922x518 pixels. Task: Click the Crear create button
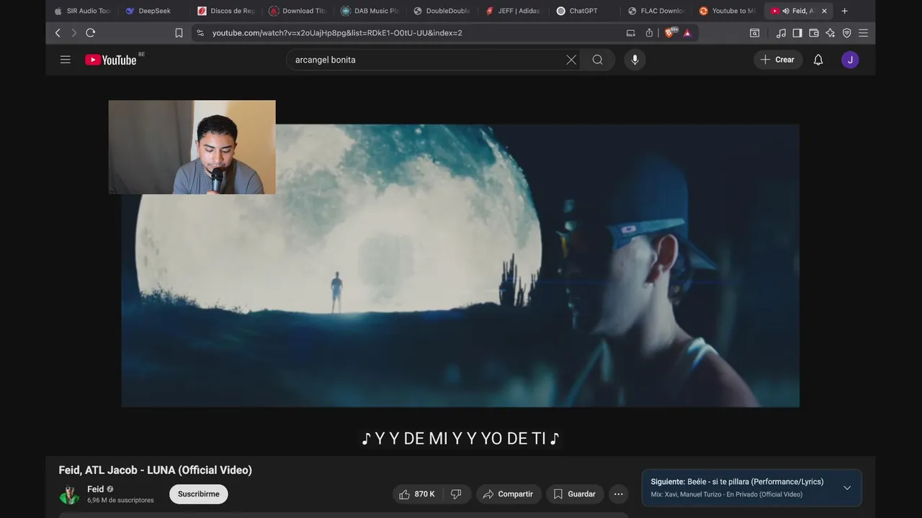point(778,60)
